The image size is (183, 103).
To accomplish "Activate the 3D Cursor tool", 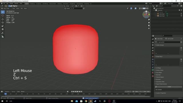I will click(x=3, y=15).
